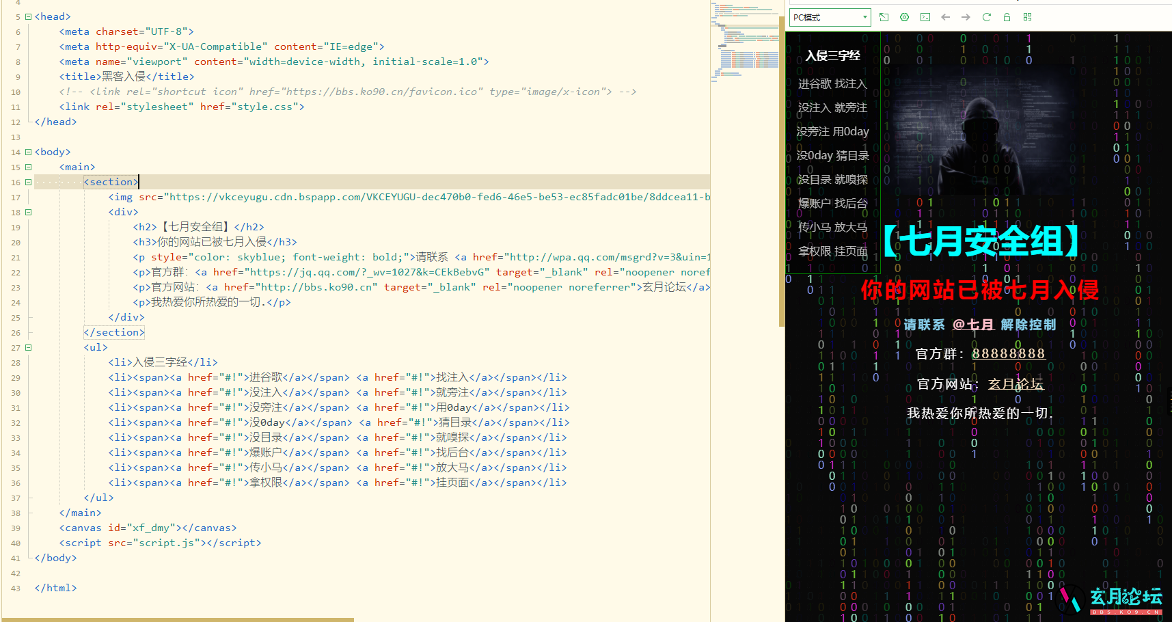Collapse the body tag on line 14
This screenshot has width=1172, height=622.
click(28, 152)
